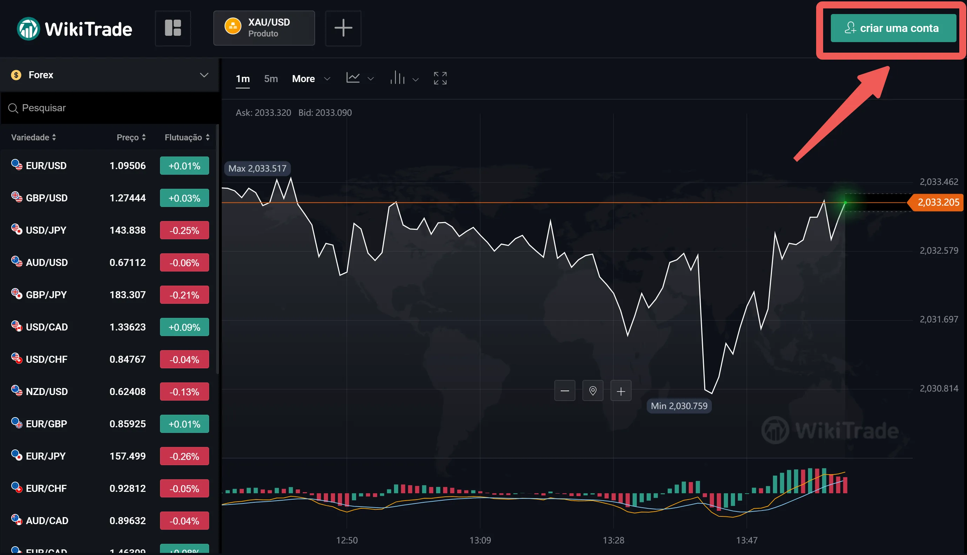This screenshot has height=555, width=967.
Task: Open the indicators bars icon
Action: (397, 78)
